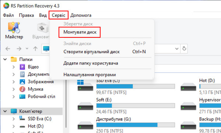This screenshot has width=221, height=133.
Task: Open the Файл menu
Action: click(x=8, y=15)
